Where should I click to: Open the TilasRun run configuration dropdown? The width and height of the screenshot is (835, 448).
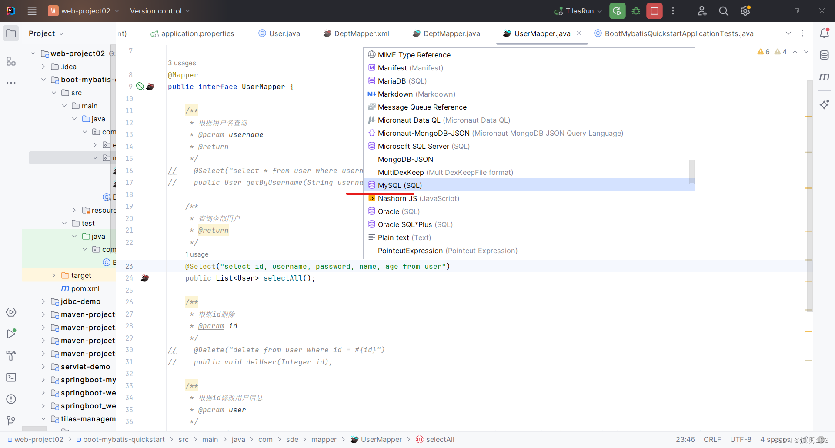point(578,11)
